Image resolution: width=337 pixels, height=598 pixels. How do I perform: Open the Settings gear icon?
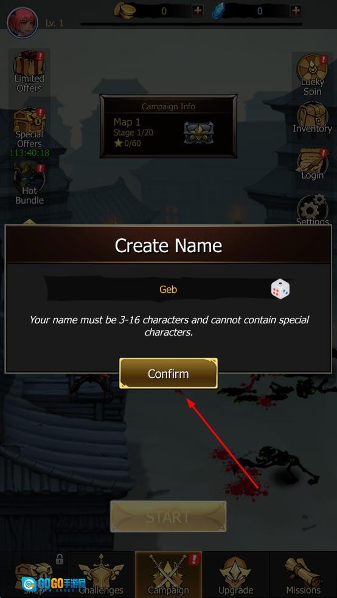tap(312, 209)
